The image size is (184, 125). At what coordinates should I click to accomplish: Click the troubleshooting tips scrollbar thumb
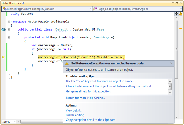170,87
